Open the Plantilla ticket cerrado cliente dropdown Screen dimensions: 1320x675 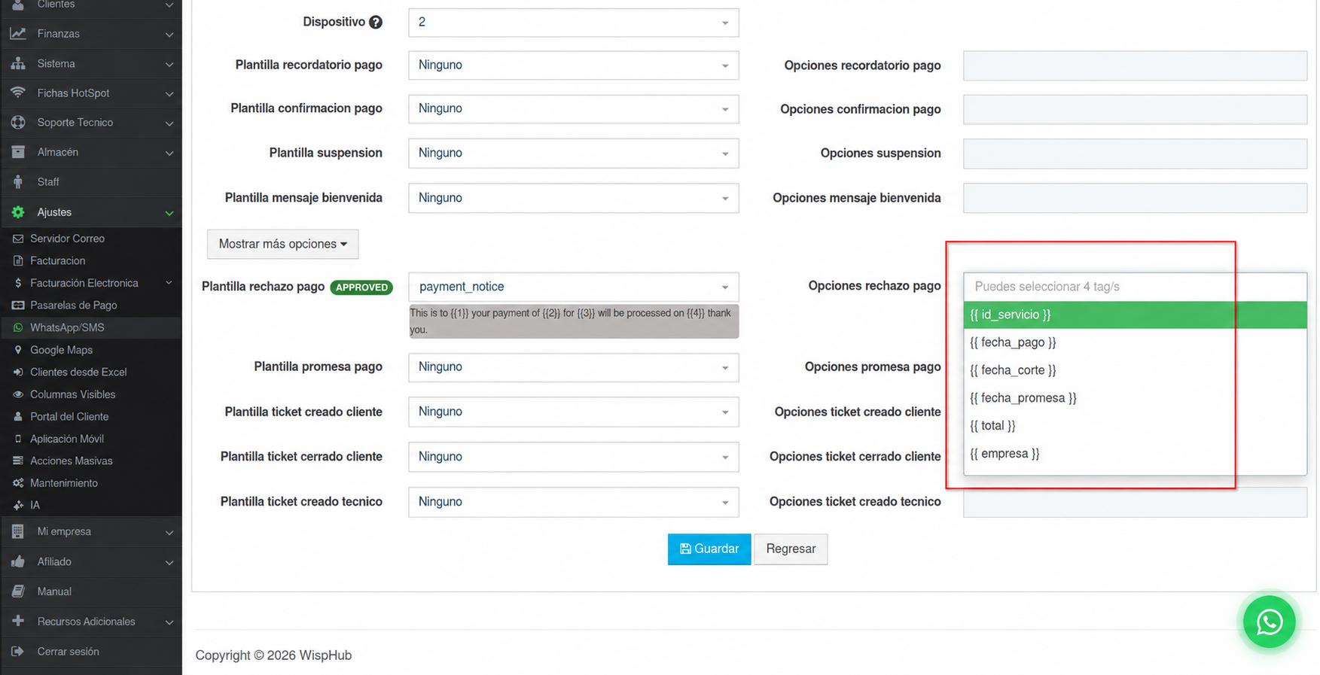click(573, 457)
